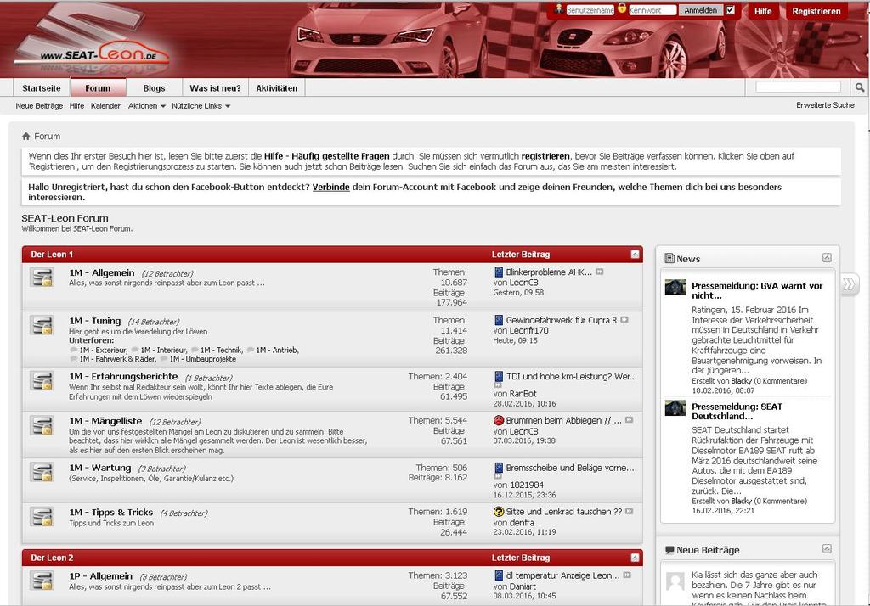
Task: Open the Was ist neu? tab
Action: tap(215, 88)
